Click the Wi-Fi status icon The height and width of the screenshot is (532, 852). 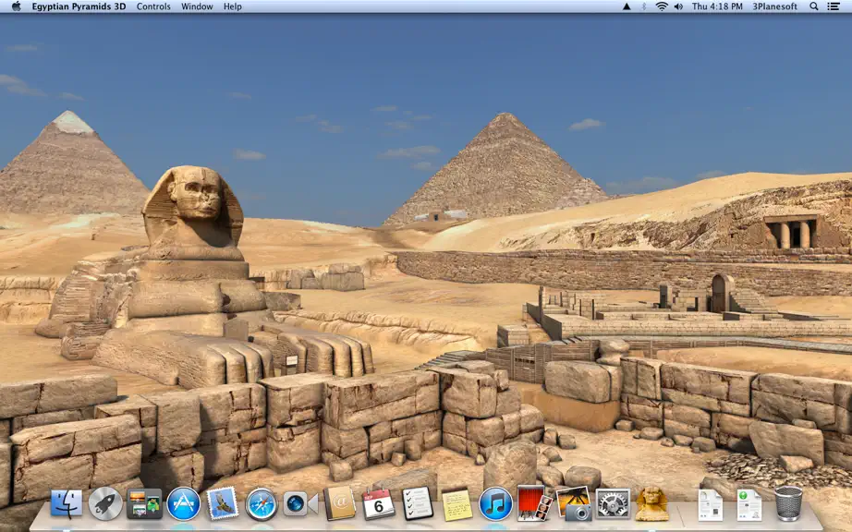tap(662, 6)
